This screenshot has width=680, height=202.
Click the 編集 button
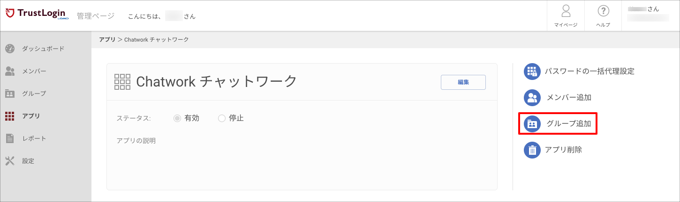pos(463,82)
